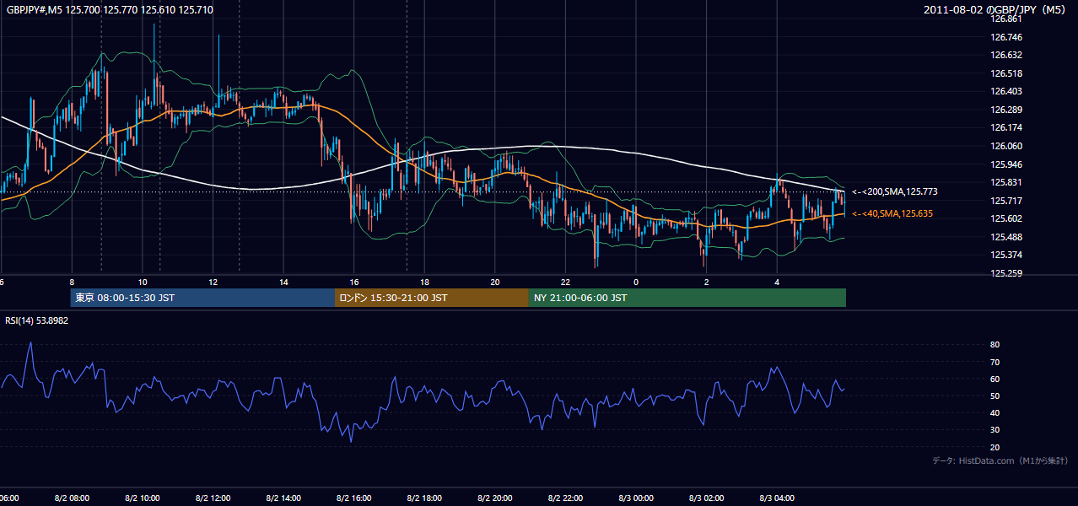Click the 40 SMA label reading 125.635

click(x=892, y=214)
